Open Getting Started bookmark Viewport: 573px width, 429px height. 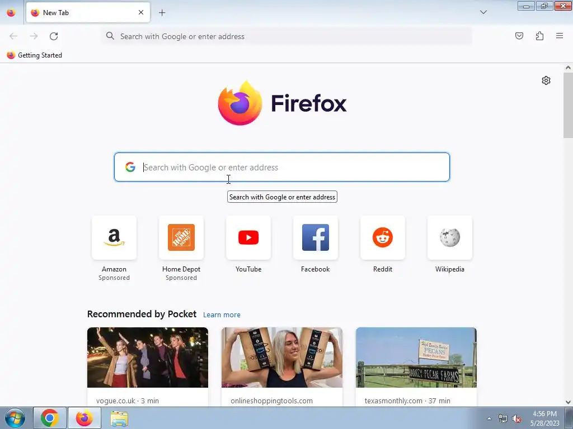(x=35, y=55)
